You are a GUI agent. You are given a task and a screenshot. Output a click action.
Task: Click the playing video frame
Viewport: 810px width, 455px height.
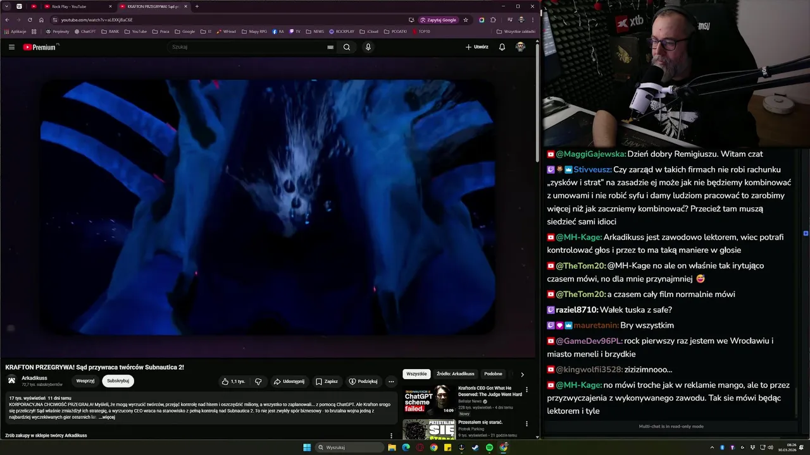click(x=268, y=206)
